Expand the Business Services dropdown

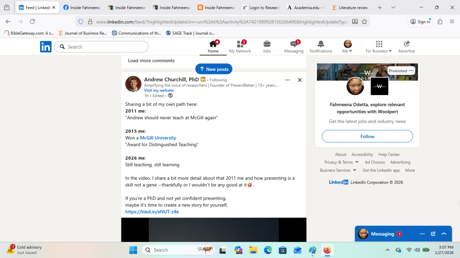click(x=338, y=170)
